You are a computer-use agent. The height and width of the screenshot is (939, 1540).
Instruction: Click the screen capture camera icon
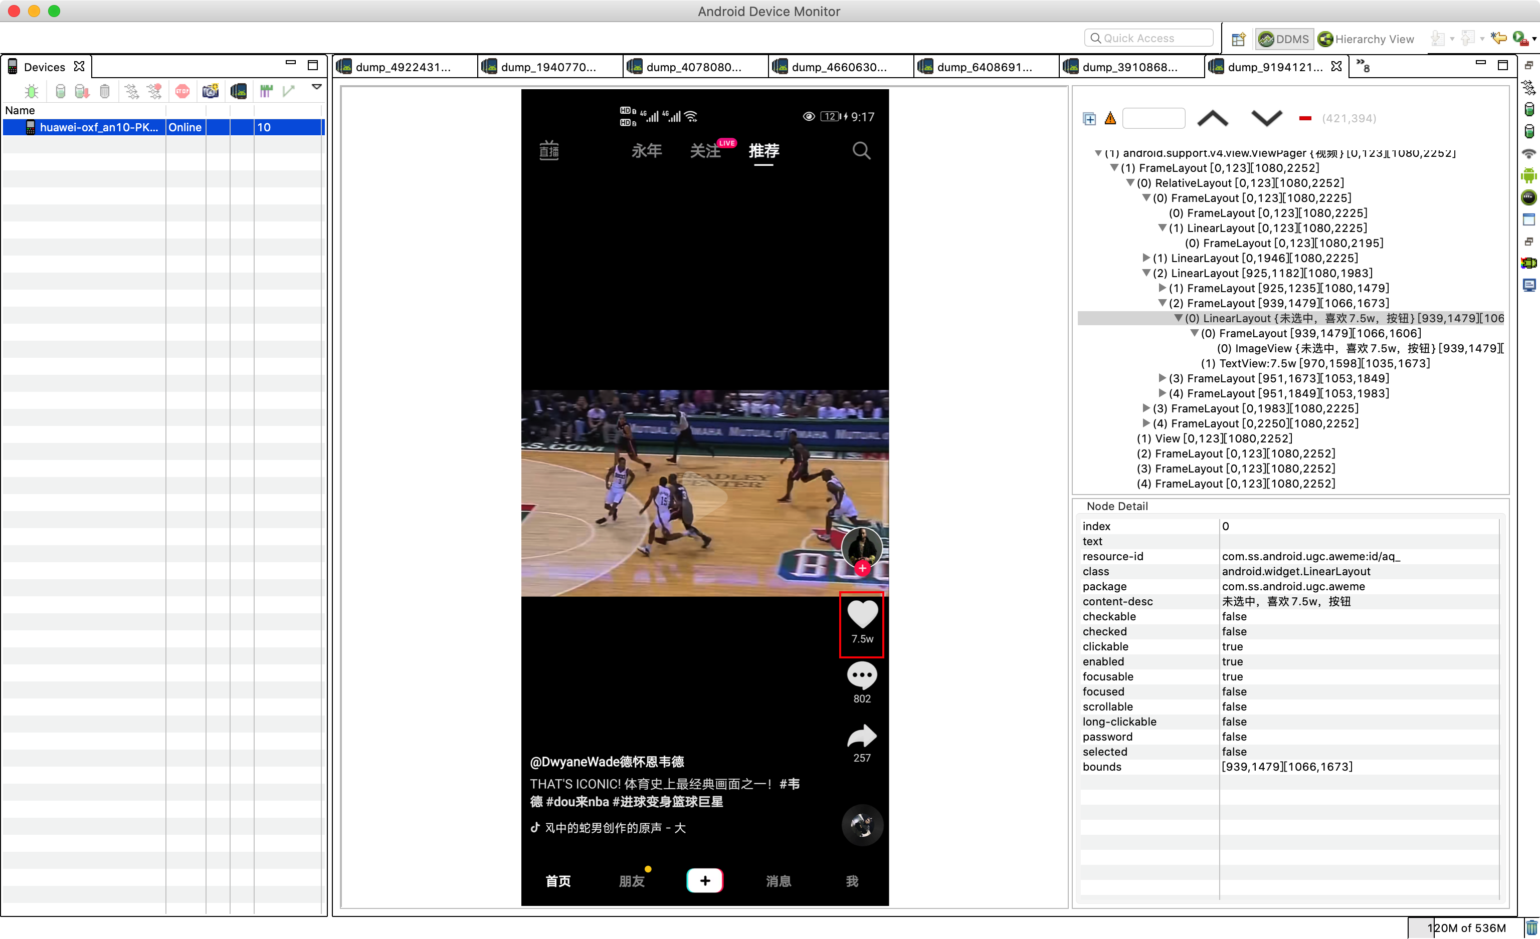(x=211, y=91)
